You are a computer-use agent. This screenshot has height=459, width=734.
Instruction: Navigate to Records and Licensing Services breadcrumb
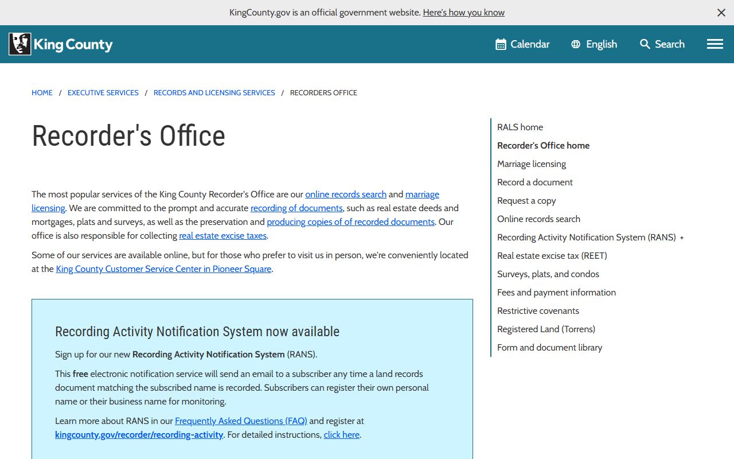[x=214, y=93]
